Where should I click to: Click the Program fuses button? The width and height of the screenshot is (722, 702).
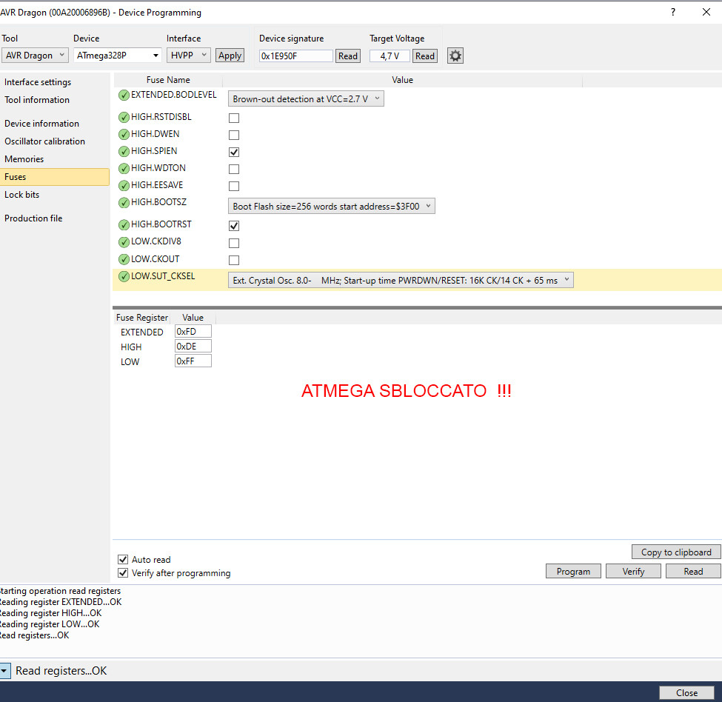coord(573,571)
